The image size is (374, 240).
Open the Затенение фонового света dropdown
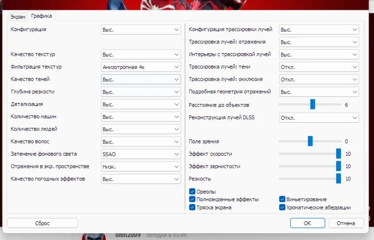pos(141,154)
